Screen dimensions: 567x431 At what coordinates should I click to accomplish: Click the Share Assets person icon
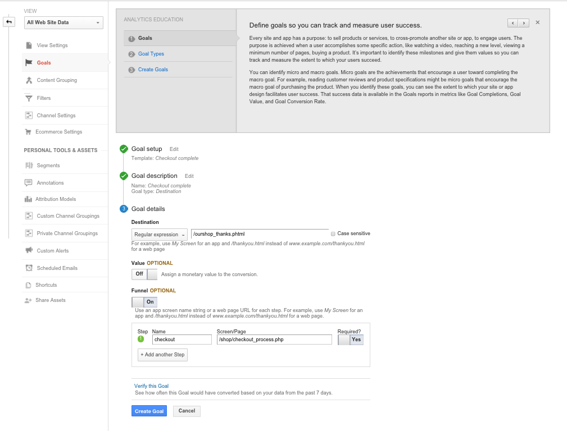click(28, 300)
